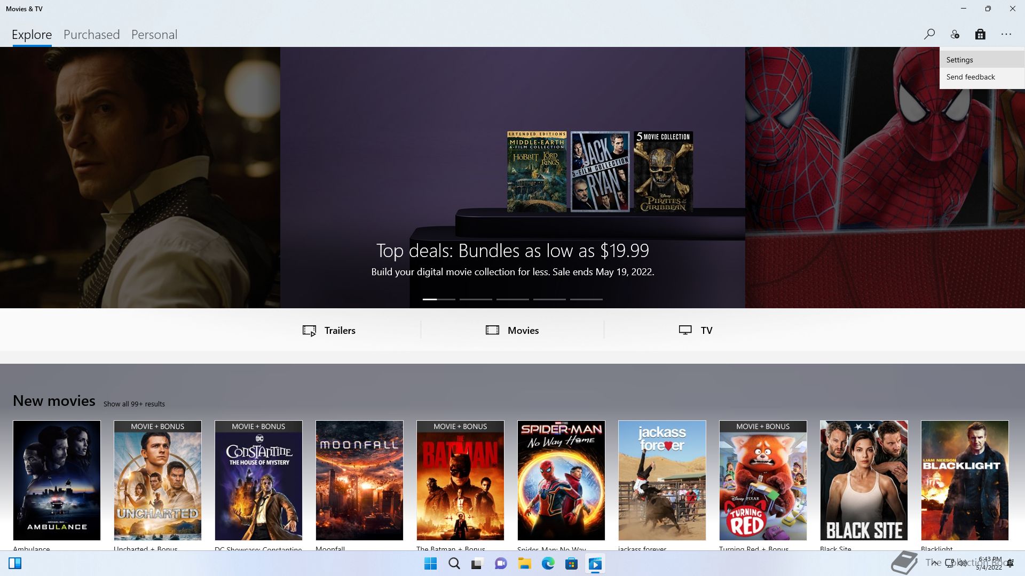Launch Microsoft Edge from the taskbar
This screenshot has width=1025, height=576.
tap(548, 564)
